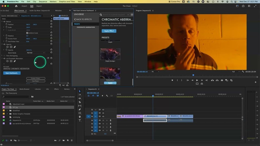Image resolution: width=260 pixels, height=146 pixels.
Task: Add marker in Program monitor
Action: [x=172, y=80]
